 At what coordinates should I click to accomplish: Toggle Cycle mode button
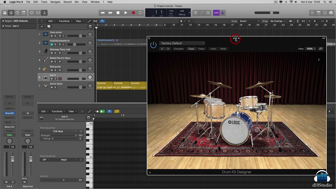coord(141,13)
